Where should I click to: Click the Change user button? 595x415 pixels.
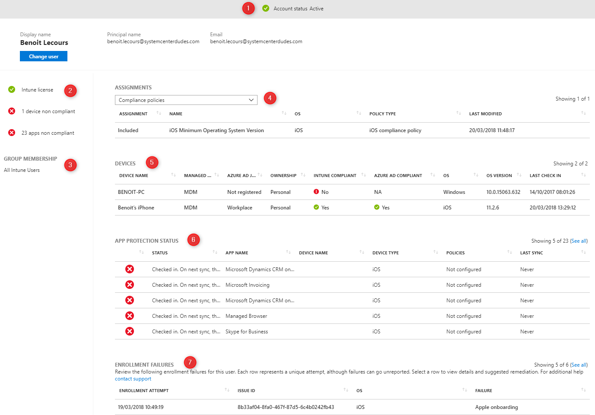44,56
